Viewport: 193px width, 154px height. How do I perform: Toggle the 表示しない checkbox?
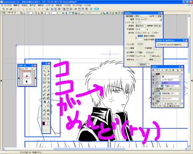click(151, 56)
